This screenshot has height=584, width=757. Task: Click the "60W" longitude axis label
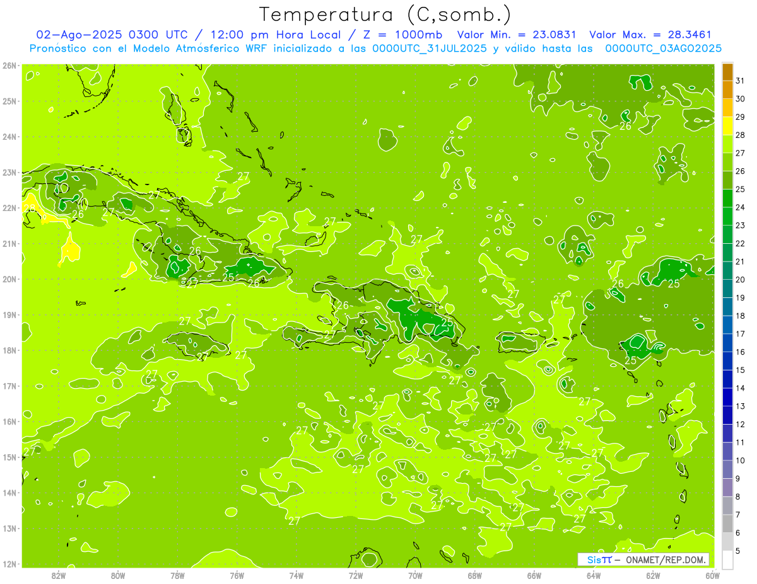(x=712, y=575)
